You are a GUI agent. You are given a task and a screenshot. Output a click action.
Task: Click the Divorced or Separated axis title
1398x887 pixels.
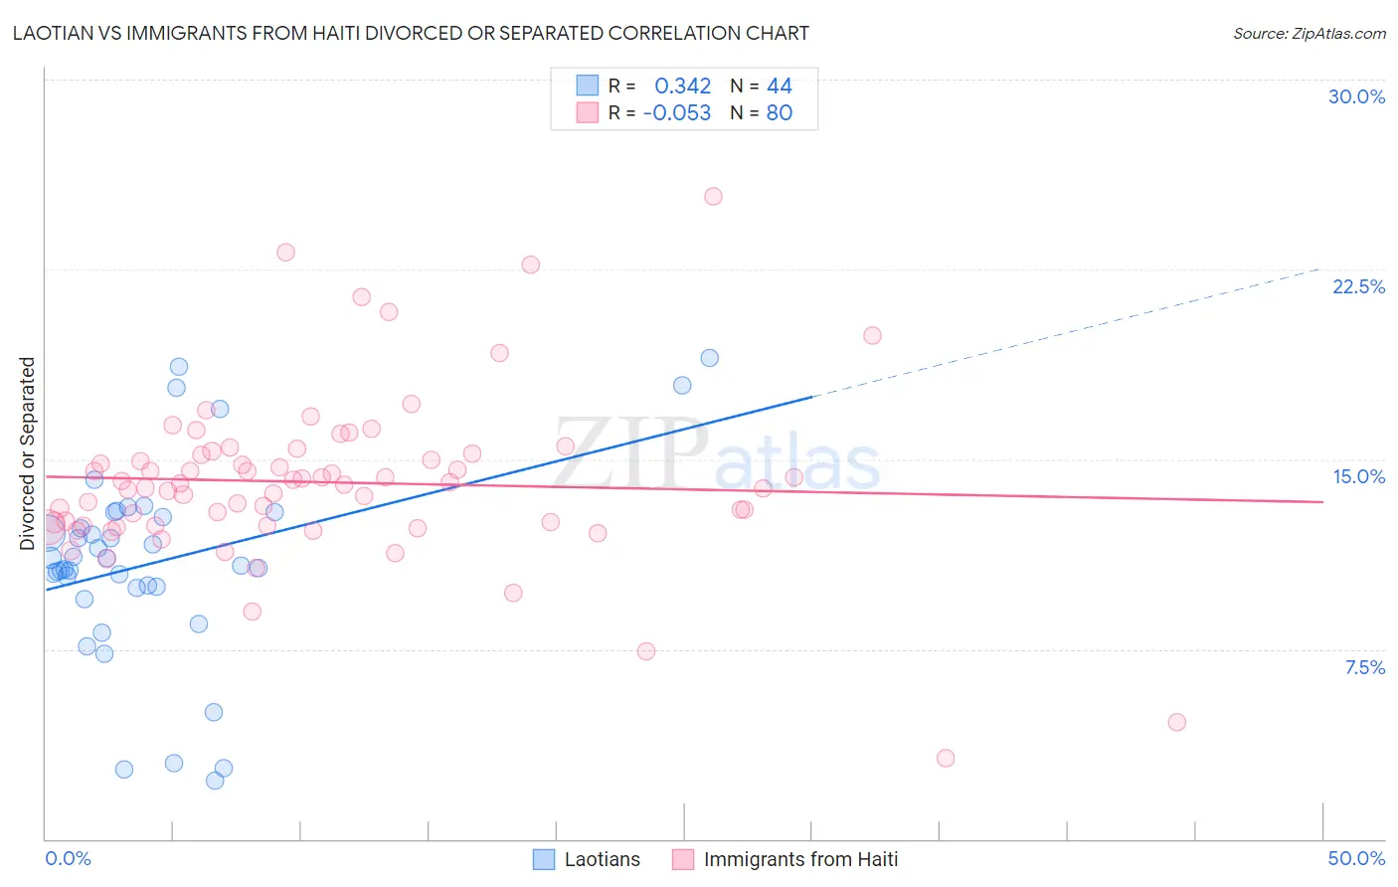click(x=27, y=453)
